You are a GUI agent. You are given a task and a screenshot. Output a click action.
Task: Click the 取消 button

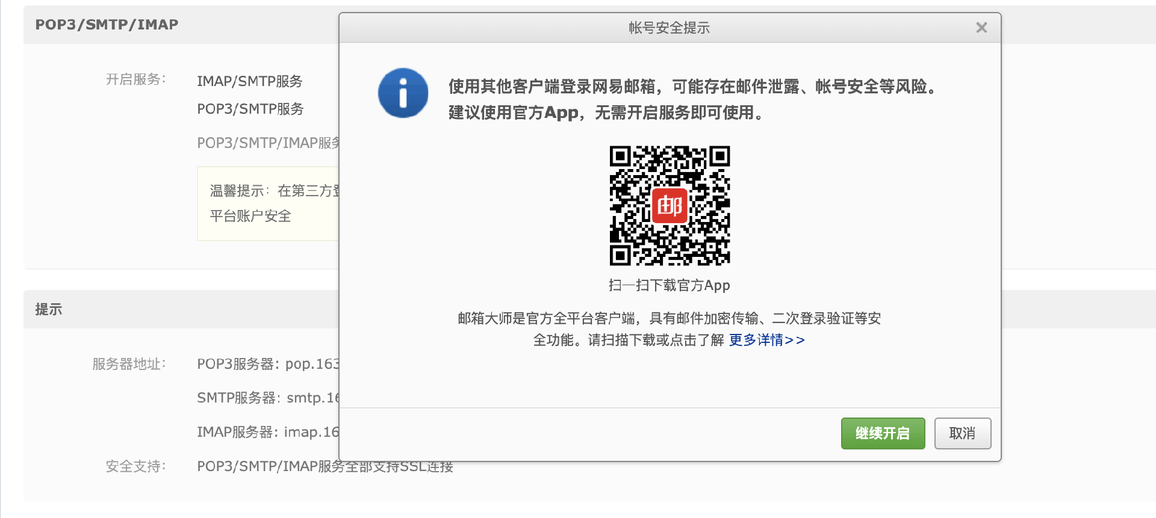point(962,433)
